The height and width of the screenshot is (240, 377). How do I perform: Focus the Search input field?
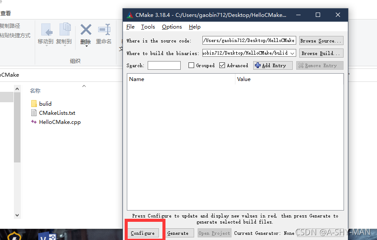tap(164, 65)
